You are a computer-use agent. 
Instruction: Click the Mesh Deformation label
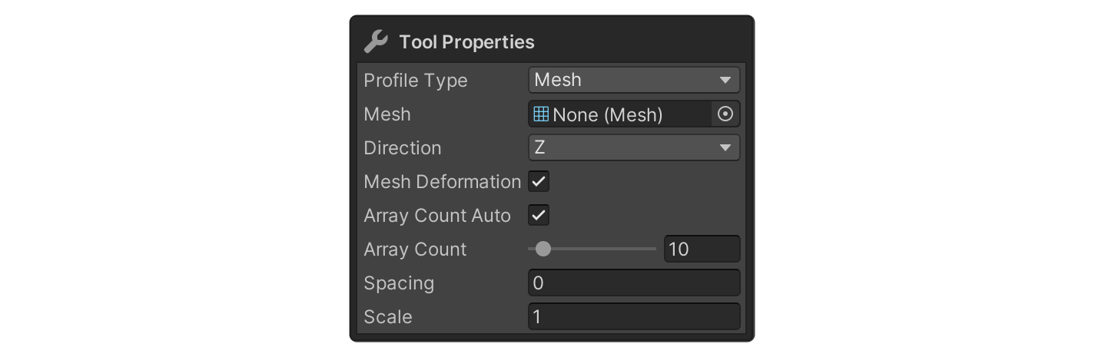pos(443,182)
